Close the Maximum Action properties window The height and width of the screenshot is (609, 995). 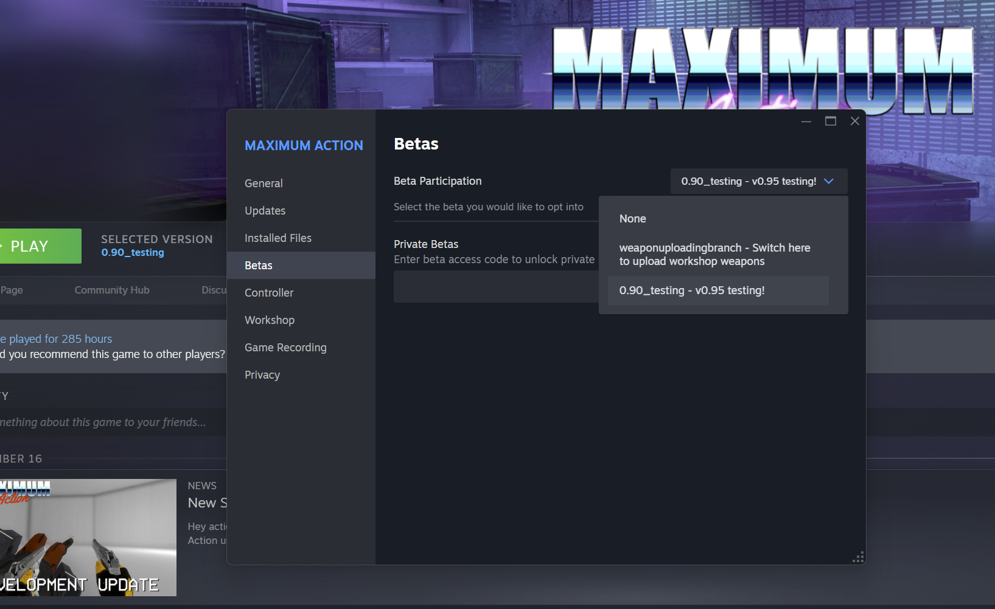coord(855,122)
